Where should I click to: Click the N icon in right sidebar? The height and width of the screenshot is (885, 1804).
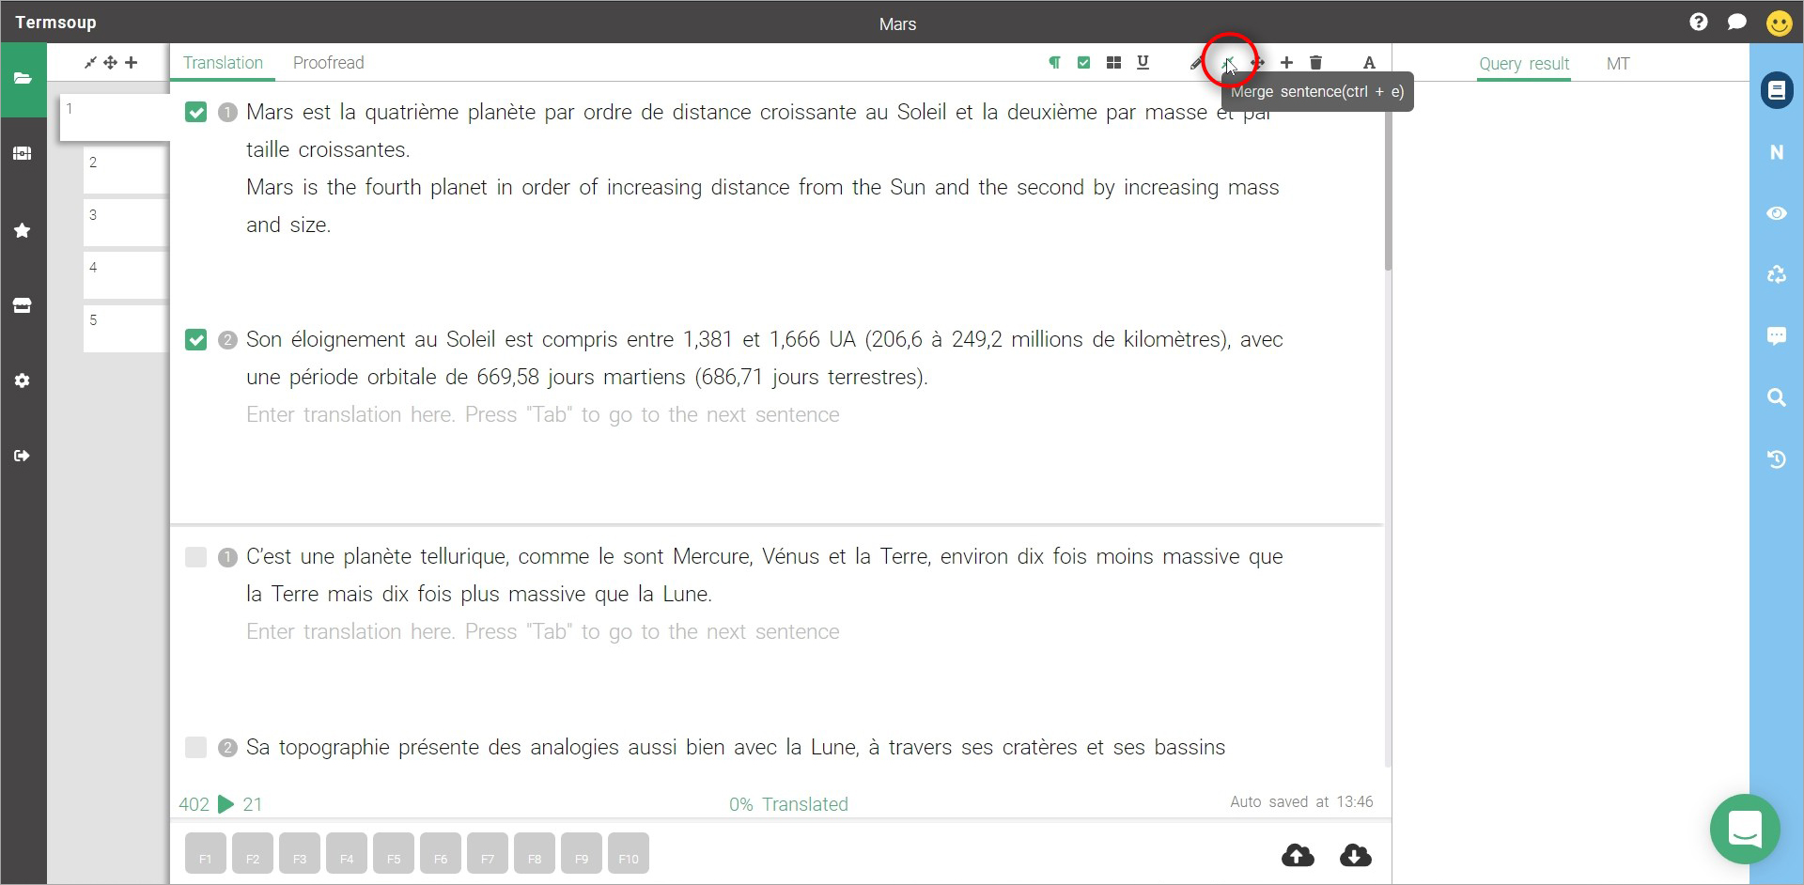point(1777,152)
